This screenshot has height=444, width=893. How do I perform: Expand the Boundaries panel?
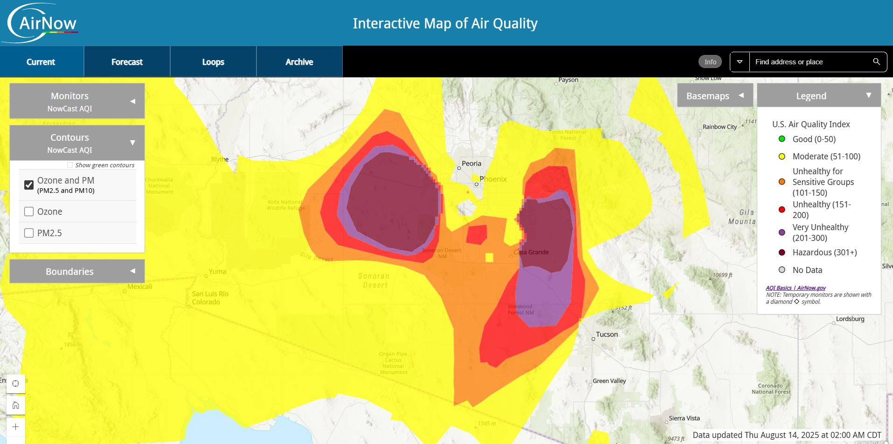(x=77, y=271)
